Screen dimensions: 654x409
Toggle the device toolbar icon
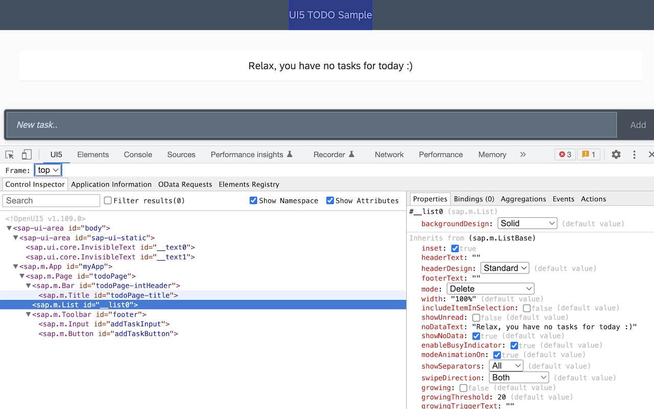26,154
